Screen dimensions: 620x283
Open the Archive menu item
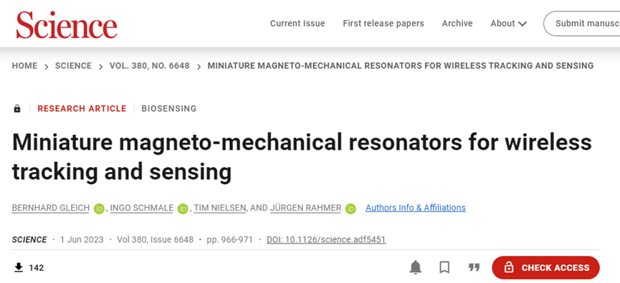point(457,24)
